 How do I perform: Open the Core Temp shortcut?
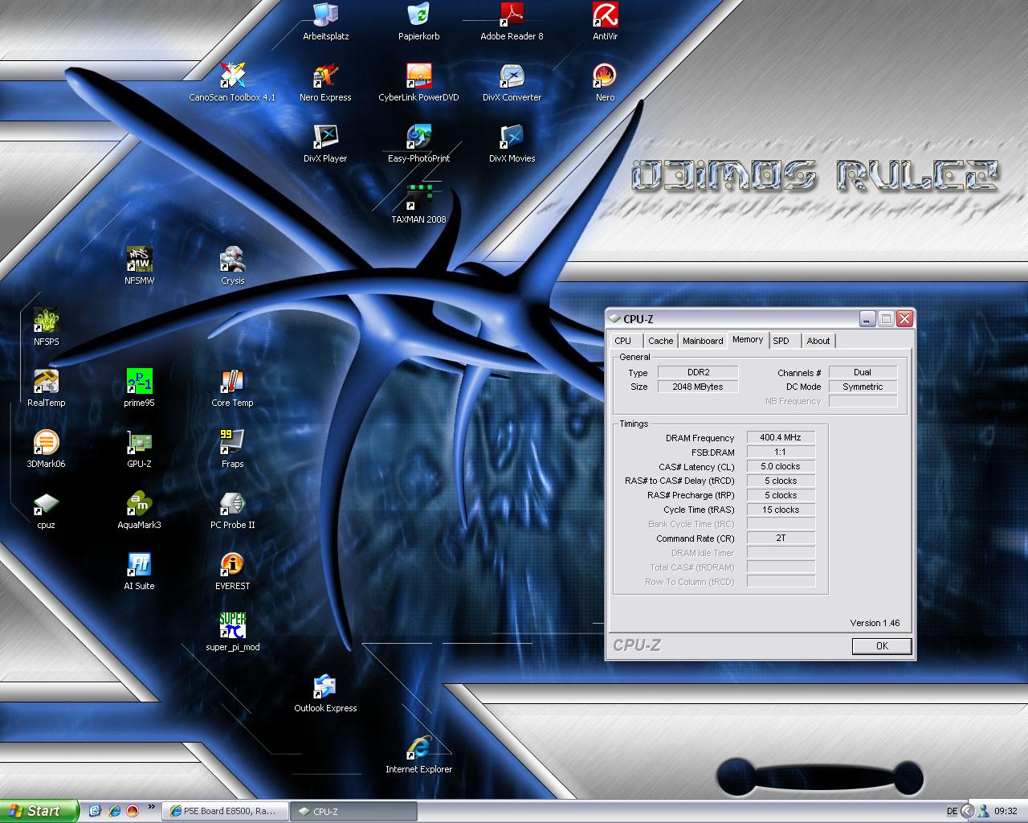(x=232, y=388)
